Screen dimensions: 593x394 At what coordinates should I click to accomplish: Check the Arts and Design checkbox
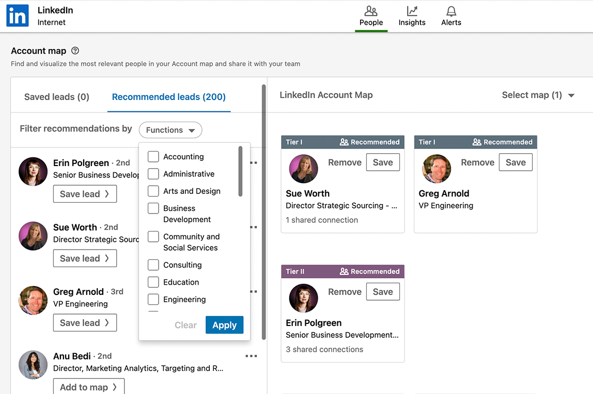[153, 191]
